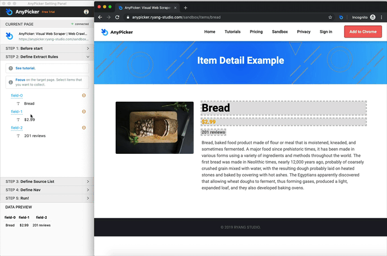Open a new browser tab with plus icon
The height and width of the screenshot is (256, 387).
pyautogui.click(x=185, y=8)
